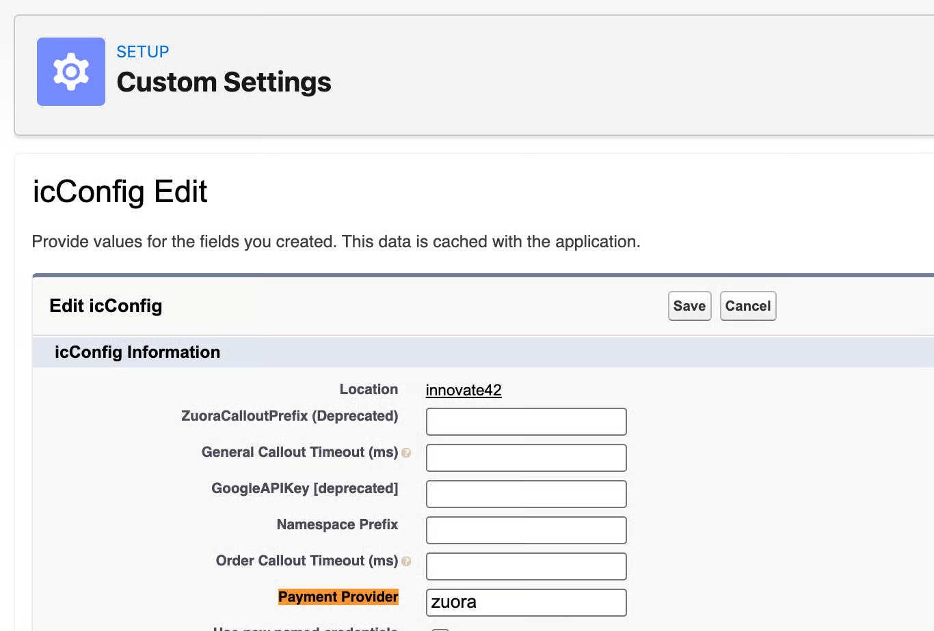Select the icConfig Information section header
Screen dimensions: 934x631
pyautogui.click(x=137, y=352)
